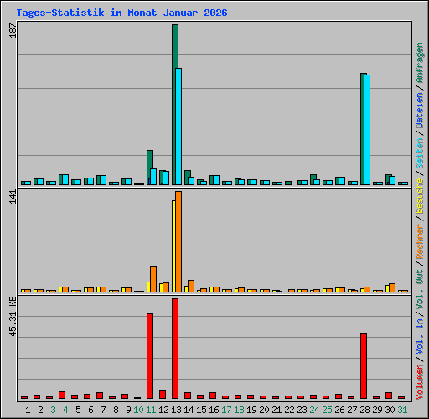This screenshot has width=429, height=419.
Task: Click the day 3 axis label
Action: tap(53, 410)
